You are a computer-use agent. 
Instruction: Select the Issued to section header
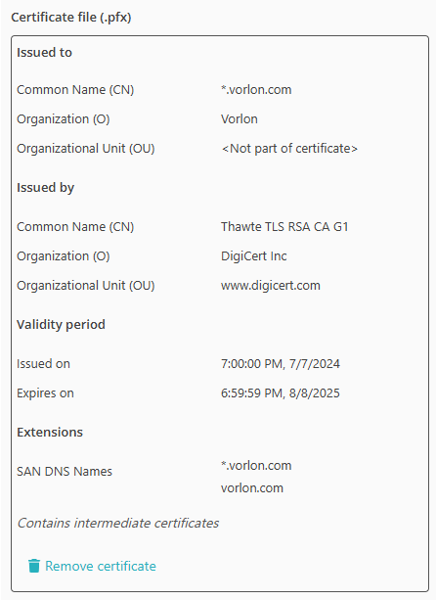coord(44,53)
